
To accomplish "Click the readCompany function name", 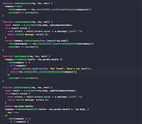I will pos(21,56).
